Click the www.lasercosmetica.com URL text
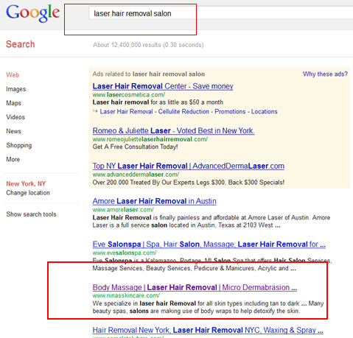The height and width of the screenshot is (338, 353). tap(128, 95)
